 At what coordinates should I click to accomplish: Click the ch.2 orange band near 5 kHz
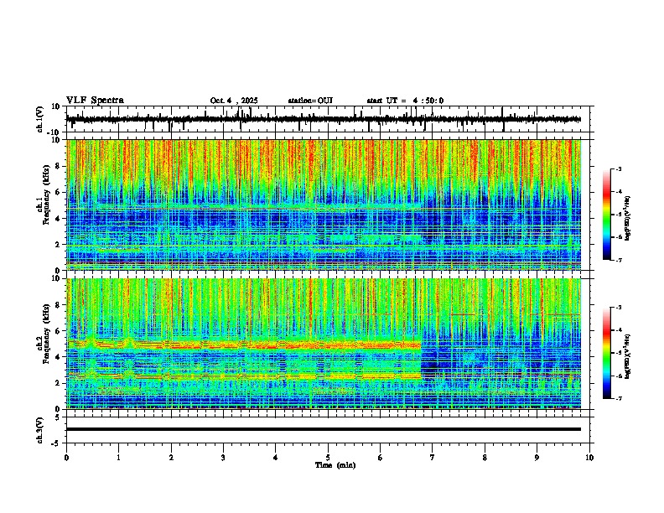243,345
